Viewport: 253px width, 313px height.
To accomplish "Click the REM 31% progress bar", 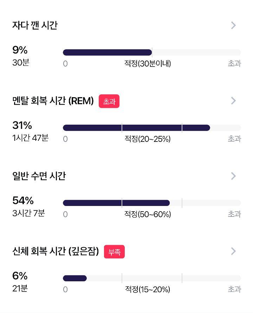I will [x=152, y=128].
